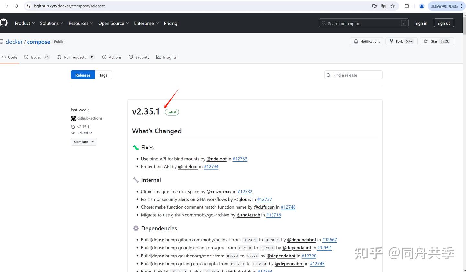Switch to the Pull requests tab
This screenshot has height=272, width=466.
point(75,57)
